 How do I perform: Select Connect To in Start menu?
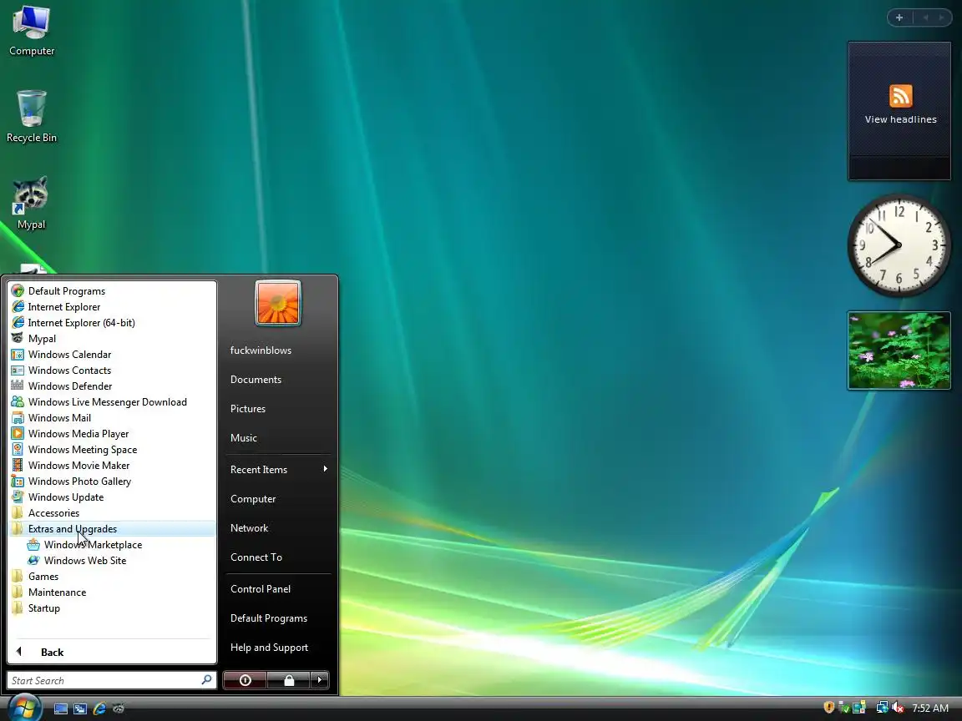[x=278, y=557]
